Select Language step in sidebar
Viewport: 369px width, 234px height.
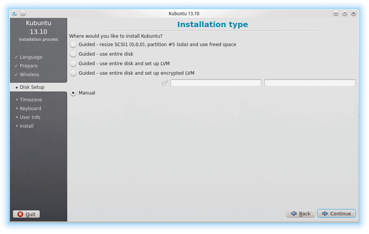pyautogui.click(x=31, y=57)
